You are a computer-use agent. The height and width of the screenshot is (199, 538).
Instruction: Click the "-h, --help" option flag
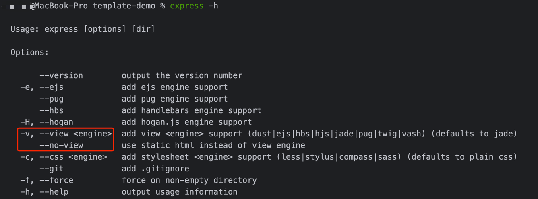tap(44, 192)
